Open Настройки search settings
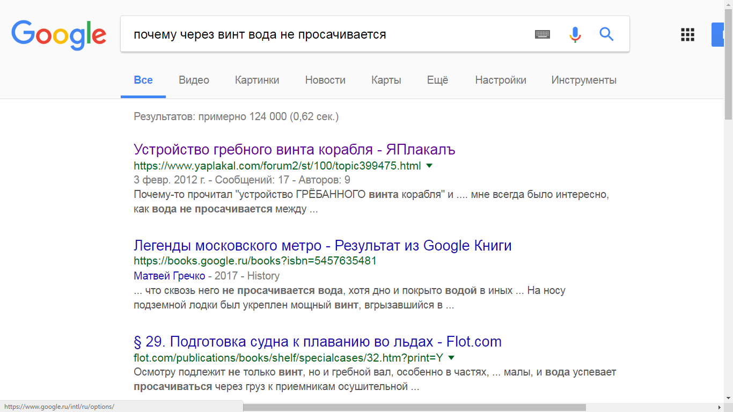 tap(501, 80)
